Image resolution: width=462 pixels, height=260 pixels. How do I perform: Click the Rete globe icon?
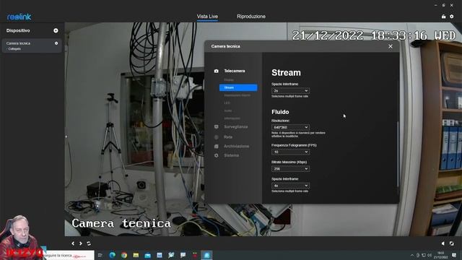217,137
